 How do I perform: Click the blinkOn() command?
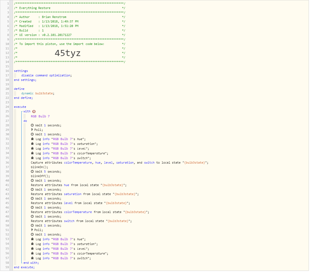point(40,167)
